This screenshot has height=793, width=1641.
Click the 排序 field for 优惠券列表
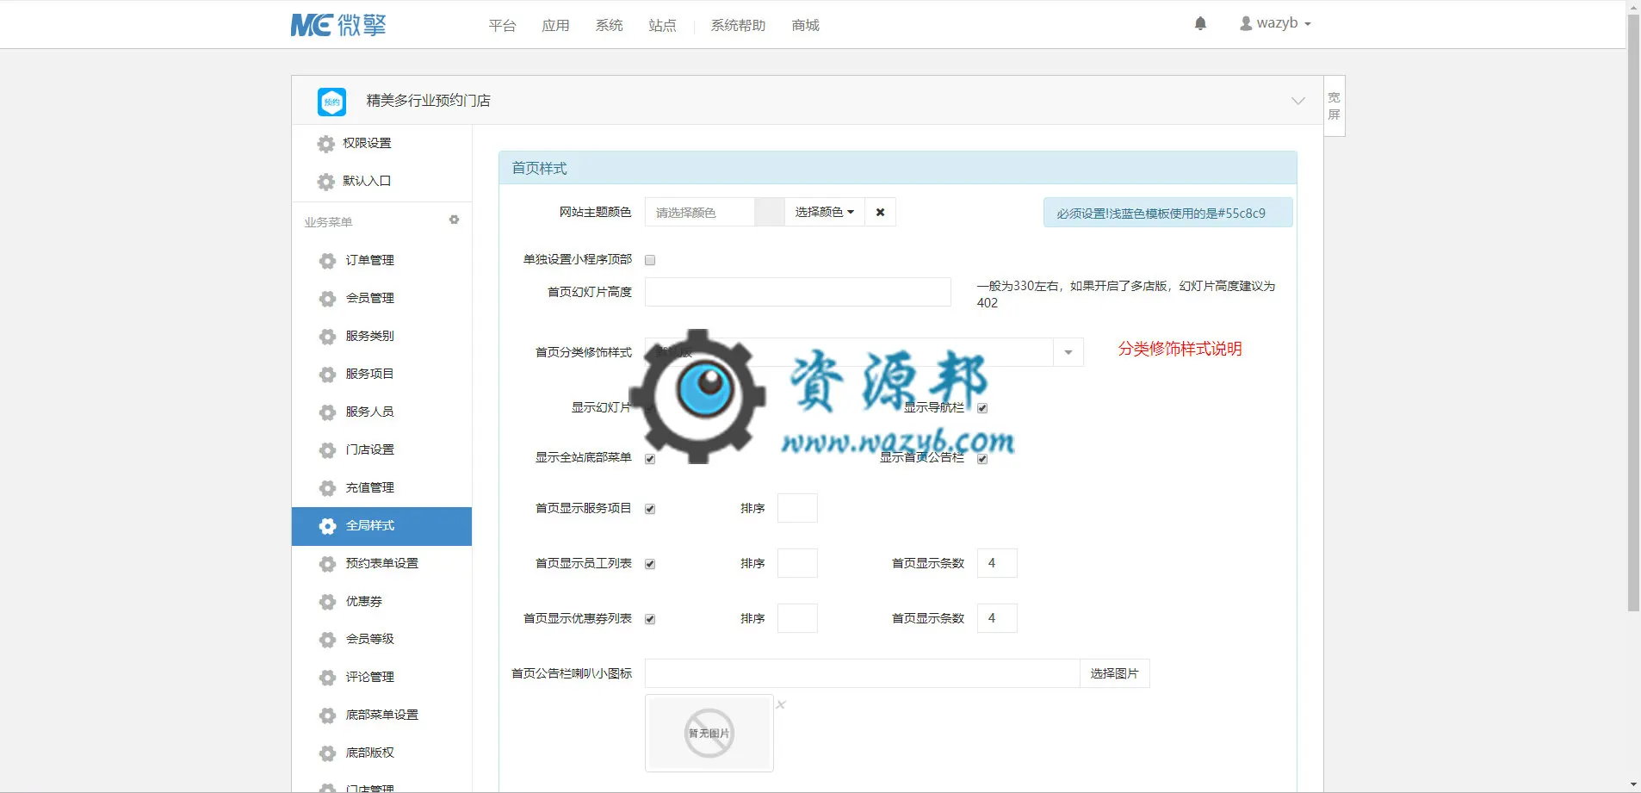(x=797, y=618)
